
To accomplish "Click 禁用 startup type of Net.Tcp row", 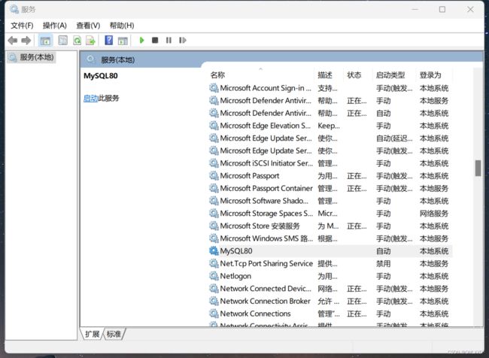I will (383, 264).
